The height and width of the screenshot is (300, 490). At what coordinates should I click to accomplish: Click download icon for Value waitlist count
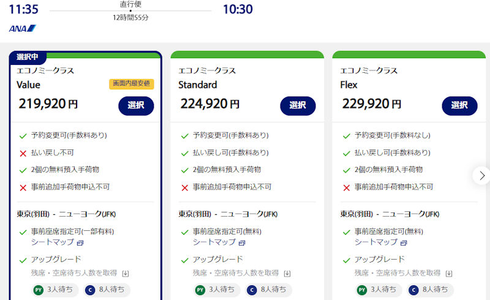click(x=126, y=273)
